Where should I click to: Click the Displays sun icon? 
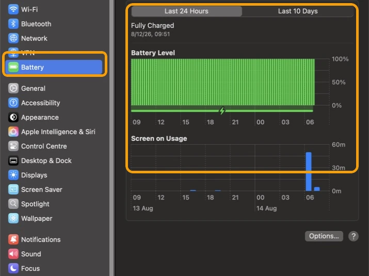tap(13, 175)
